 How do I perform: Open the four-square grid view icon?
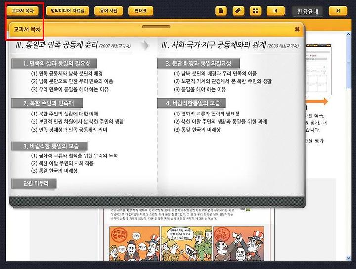(x=256, y=11)
